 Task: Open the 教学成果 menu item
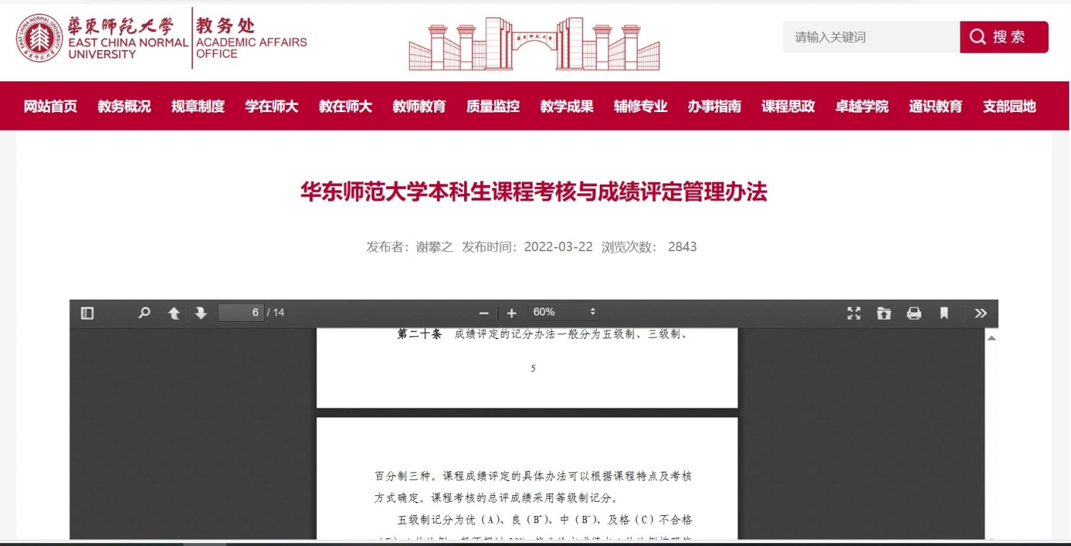tap(567, 106)
